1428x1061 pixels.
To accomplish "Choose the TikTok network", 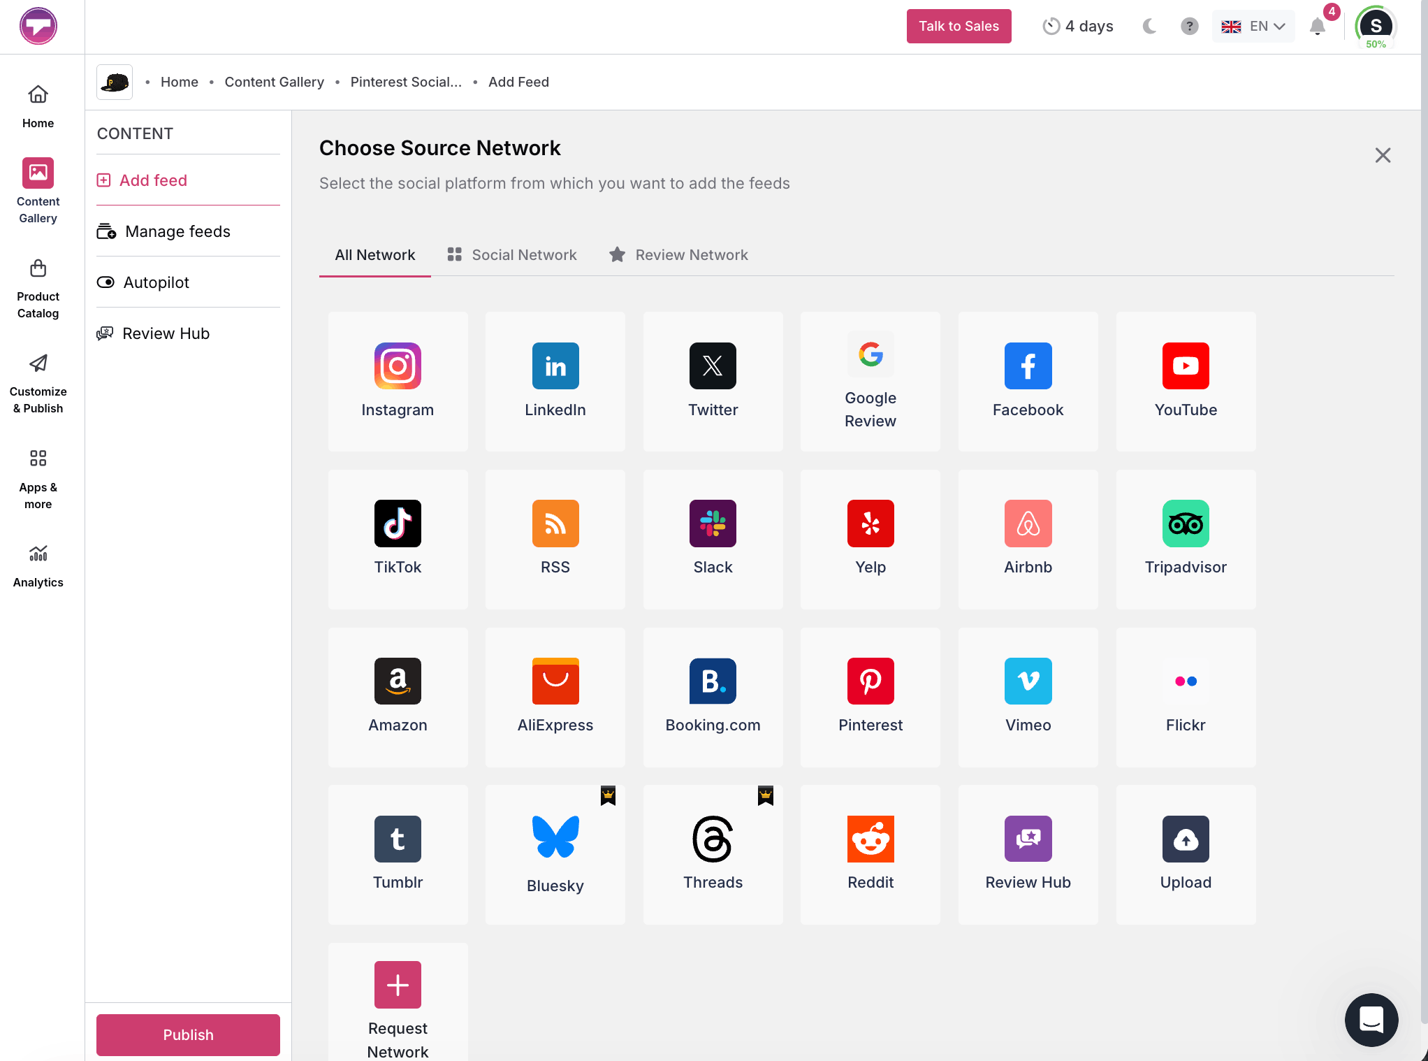I will [x=398, y=539].
